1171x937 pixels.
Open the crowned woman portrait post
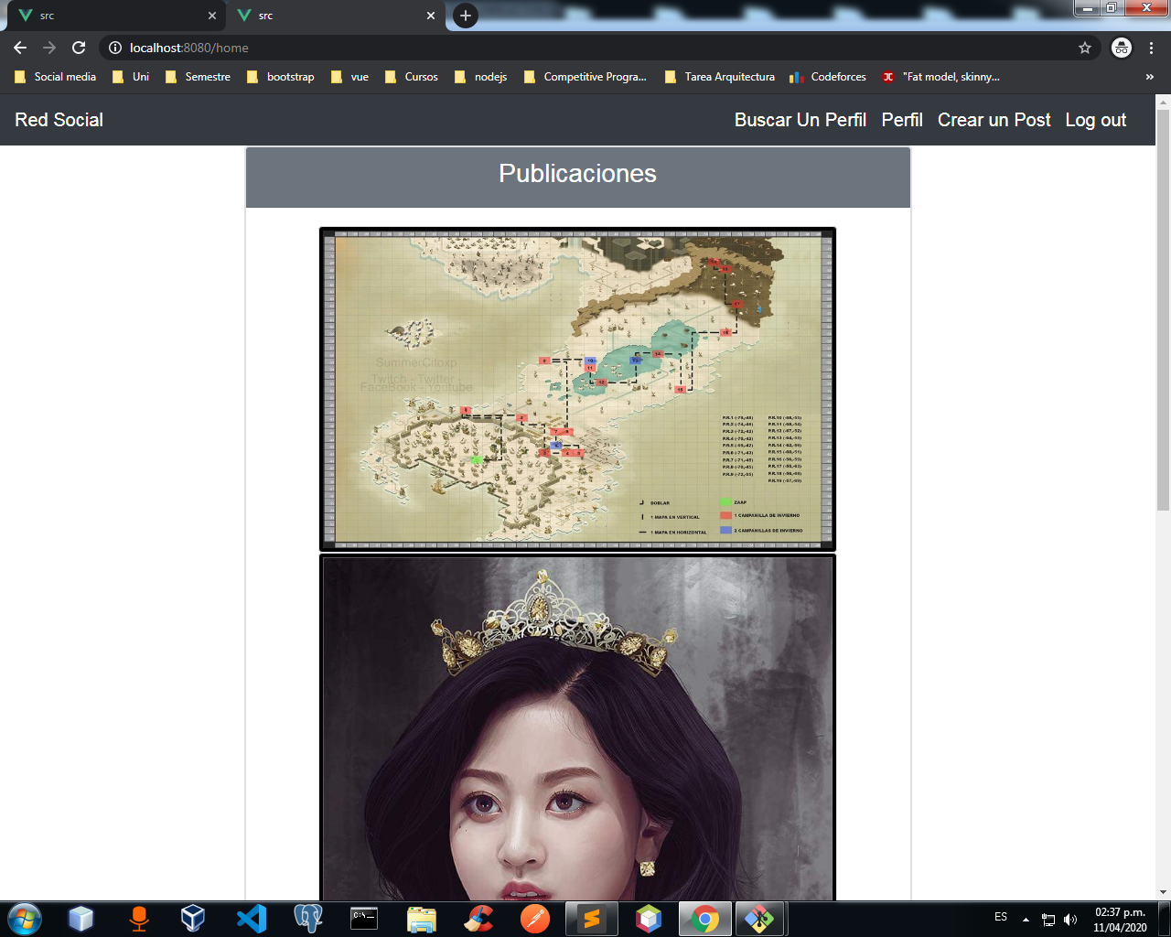[x=577, y=727]
